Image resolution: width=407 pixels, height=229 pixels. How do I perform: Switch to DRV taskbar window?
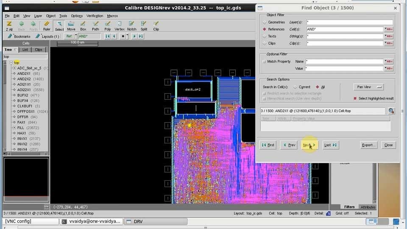coord(156,221)
